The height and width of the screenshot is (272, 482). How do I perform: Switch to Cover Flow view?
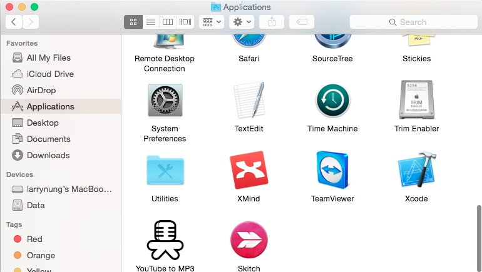(x=185, y=22)
